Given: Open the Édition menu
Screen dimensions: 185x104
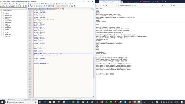Looking at the screenshot, I should point(6,4).
